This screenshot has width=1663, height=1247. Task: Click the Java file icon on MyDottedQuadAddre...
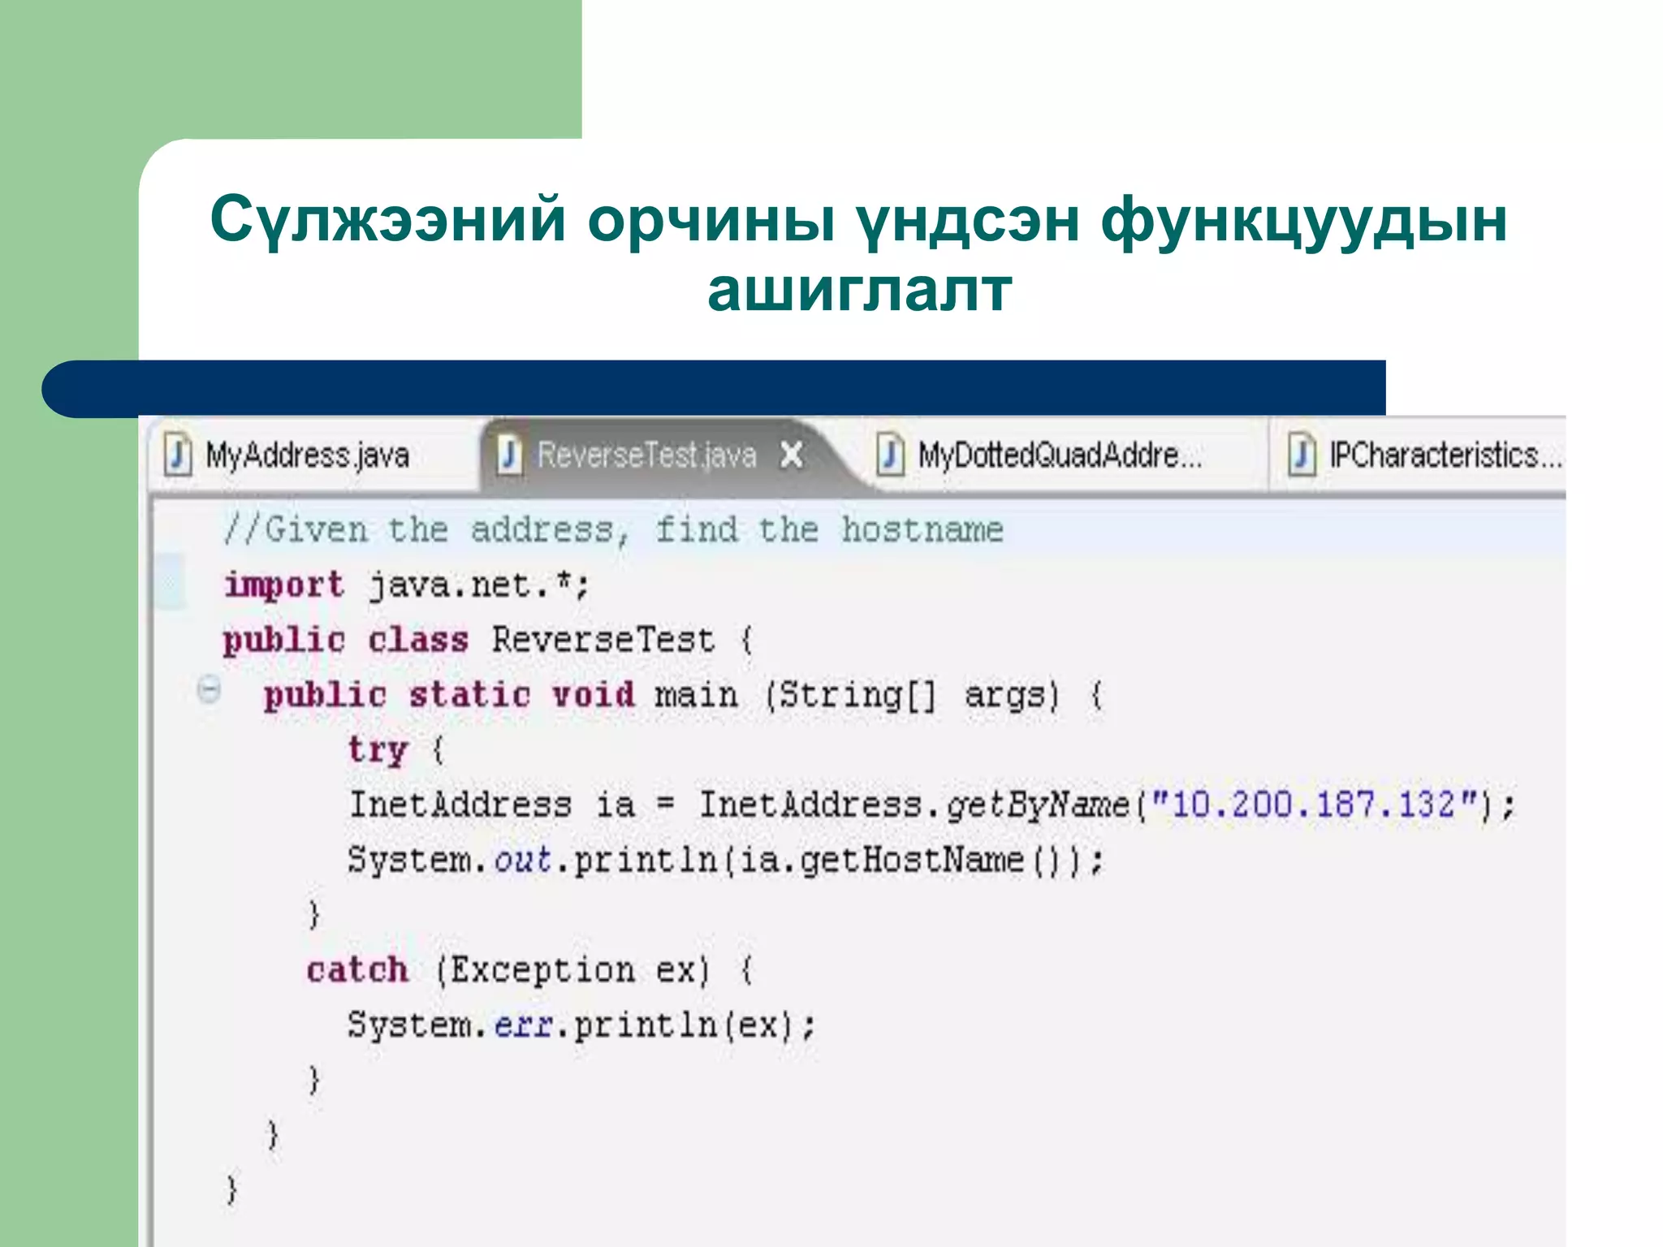point(891,455)
